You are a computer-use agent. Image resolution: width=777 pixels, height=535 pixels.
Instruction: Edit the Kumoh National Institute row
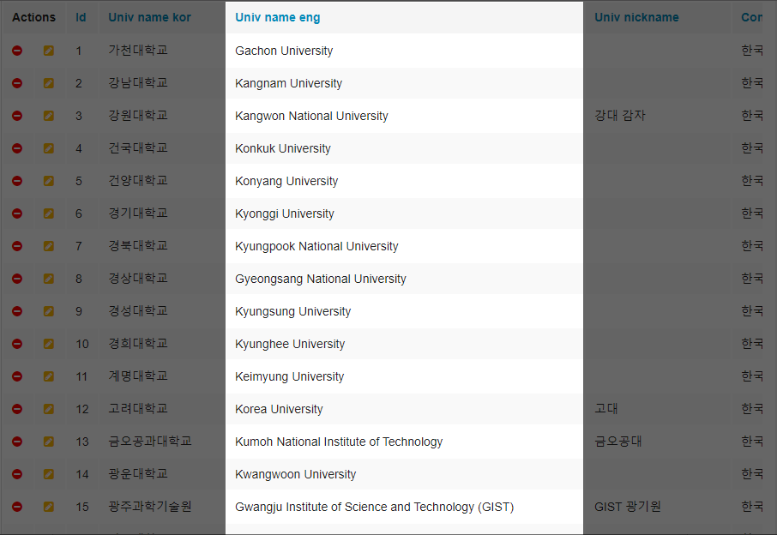(x=49, y=442)
